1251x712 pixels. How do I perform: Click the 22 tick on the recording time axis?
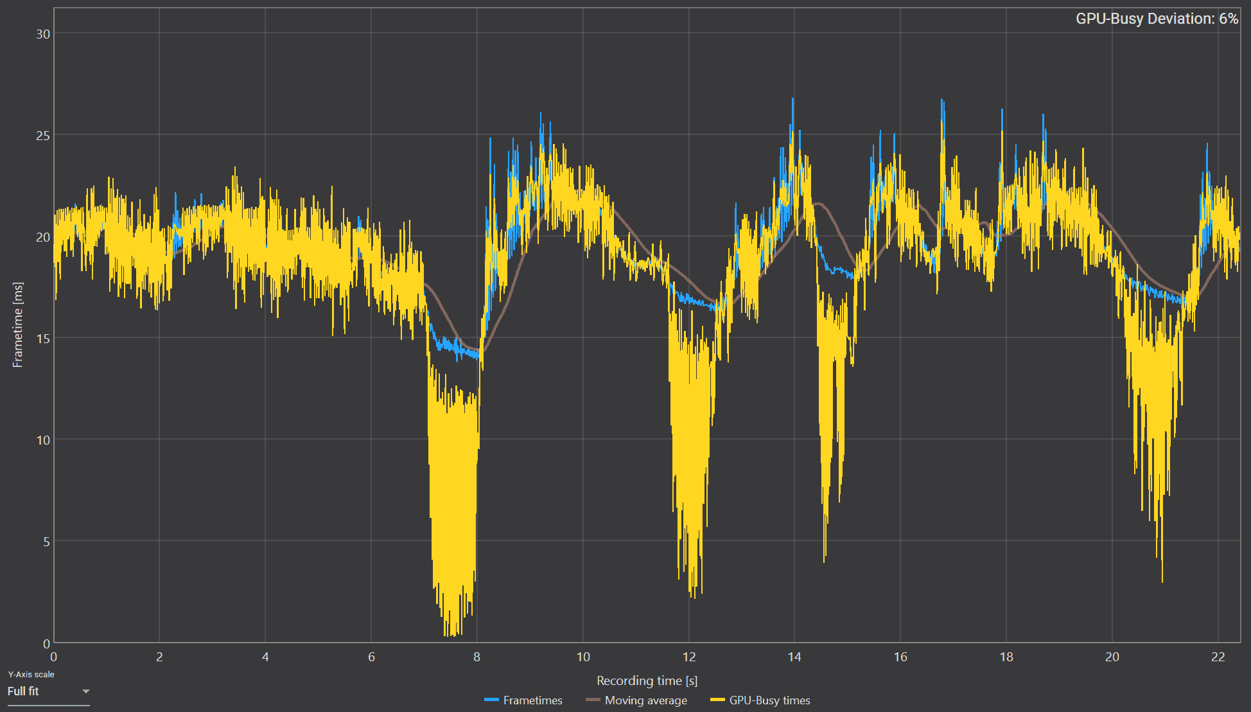click(1218, 657)
